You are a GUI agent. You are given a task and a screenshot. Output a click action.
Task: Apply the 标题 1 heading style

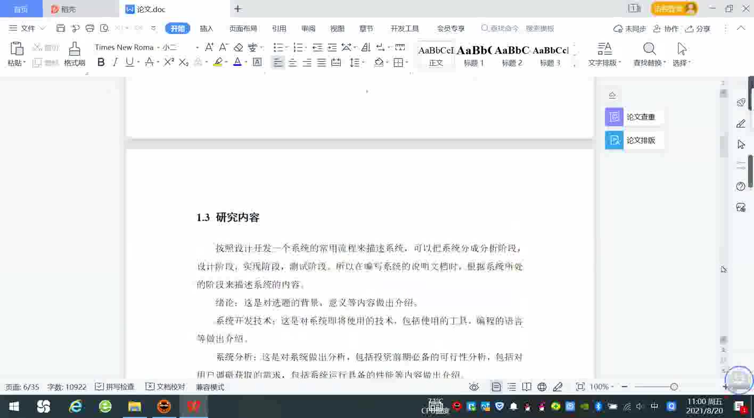(474, 55)
